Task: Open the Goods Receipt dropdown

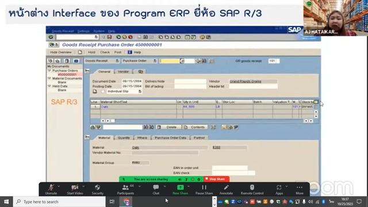Action: coord(117,61)
